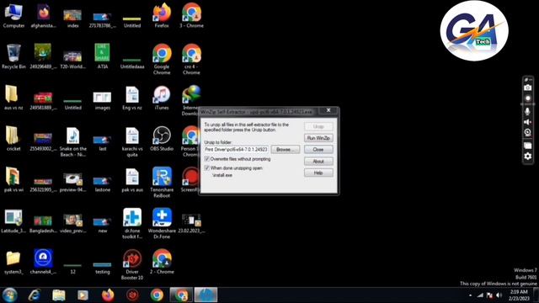Open the '2 - Chrome' desktop shortcut
This screenshot has height=303, width=539.
point(162,262)
